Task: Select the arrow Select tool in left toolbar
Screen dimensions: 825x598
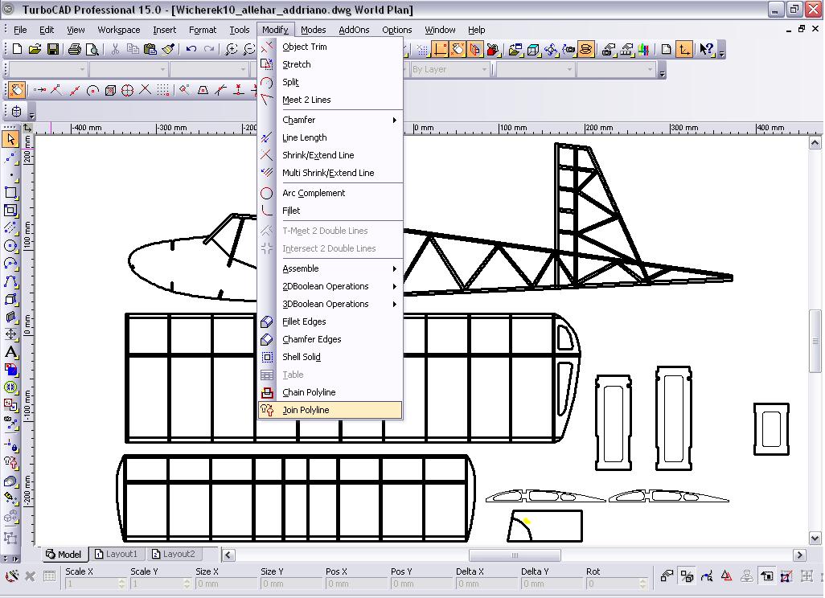Action: pyautogui.click(x=10, y=139)
